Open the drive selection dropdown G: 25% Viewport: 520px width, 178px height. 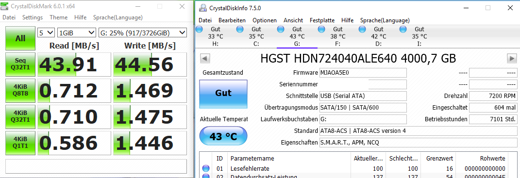143,33
